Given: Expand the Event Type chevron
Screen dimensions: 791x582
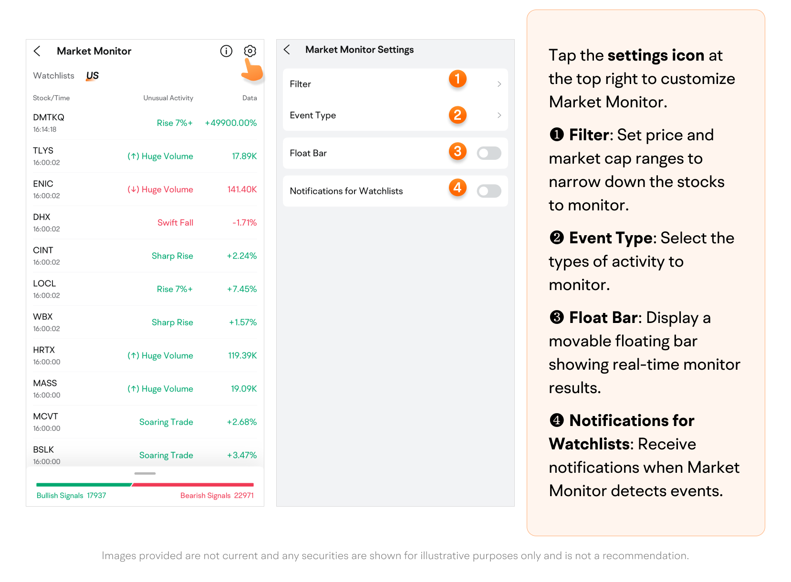Looking at the screenshot, I should (x=499, y=115).
